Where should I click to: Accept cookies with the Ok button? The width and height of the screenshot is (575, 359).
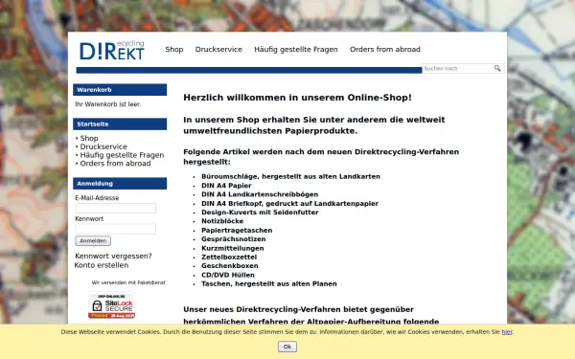click(x=287, y=347)
